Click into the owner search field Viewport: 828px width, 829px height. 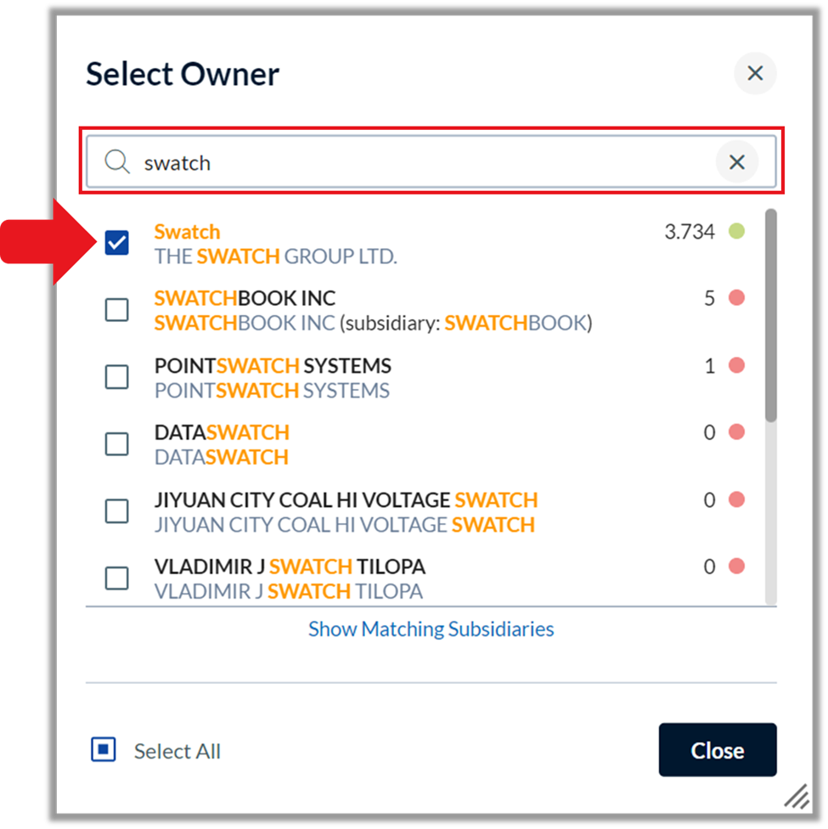click(431, 161)
